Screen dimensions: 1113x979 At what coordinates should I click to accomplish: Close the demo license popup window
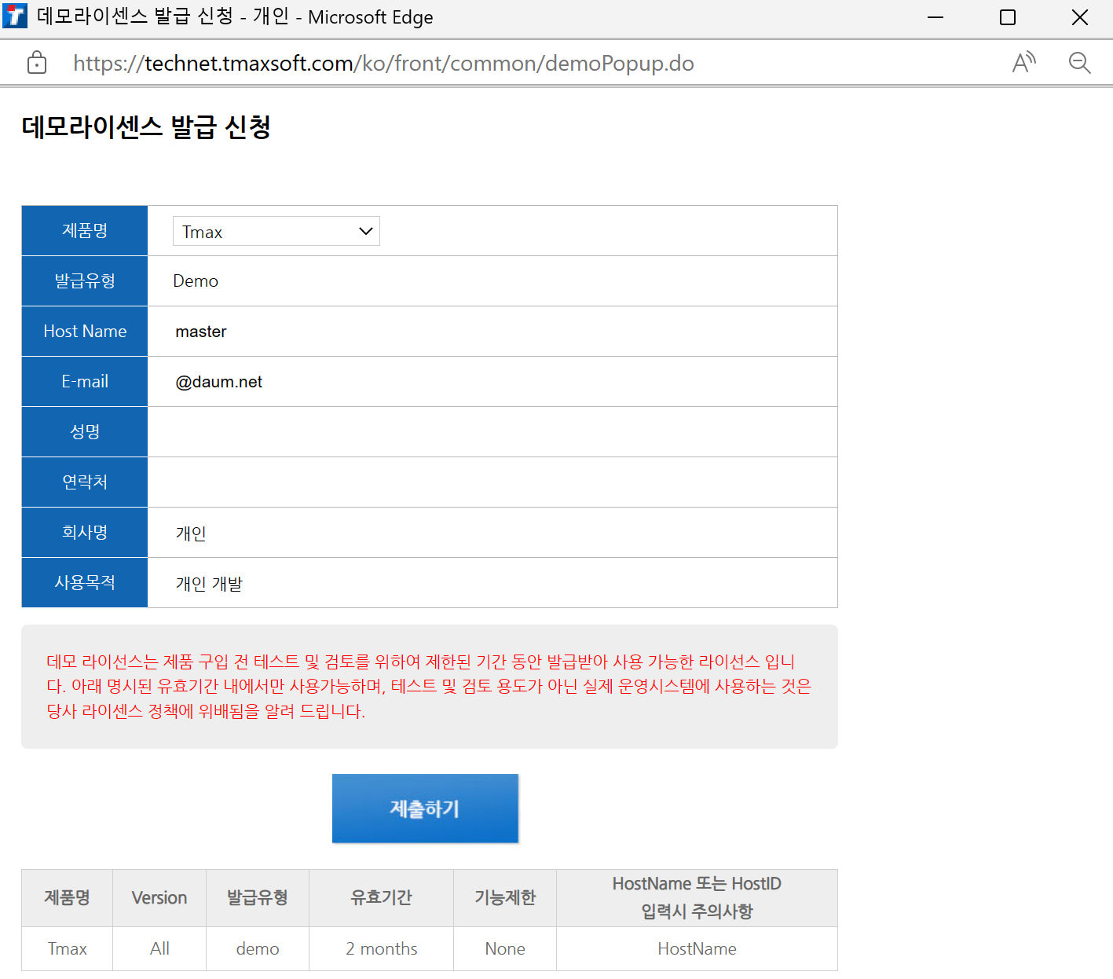pyautogui.click(x=1080, y=17)
